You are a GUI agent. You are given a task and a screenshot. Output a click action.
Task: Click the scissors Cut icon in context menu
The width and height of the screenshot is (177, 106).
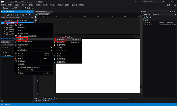(x=16, y=53)
